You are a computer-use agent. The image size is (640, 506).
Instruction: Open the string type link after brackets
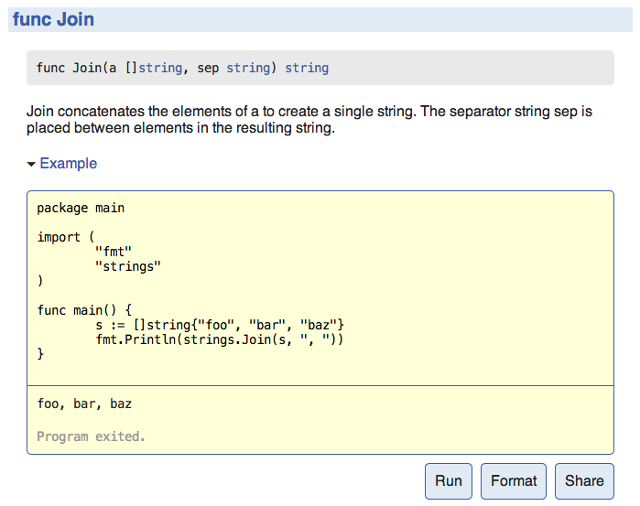[x=159, y=68]
